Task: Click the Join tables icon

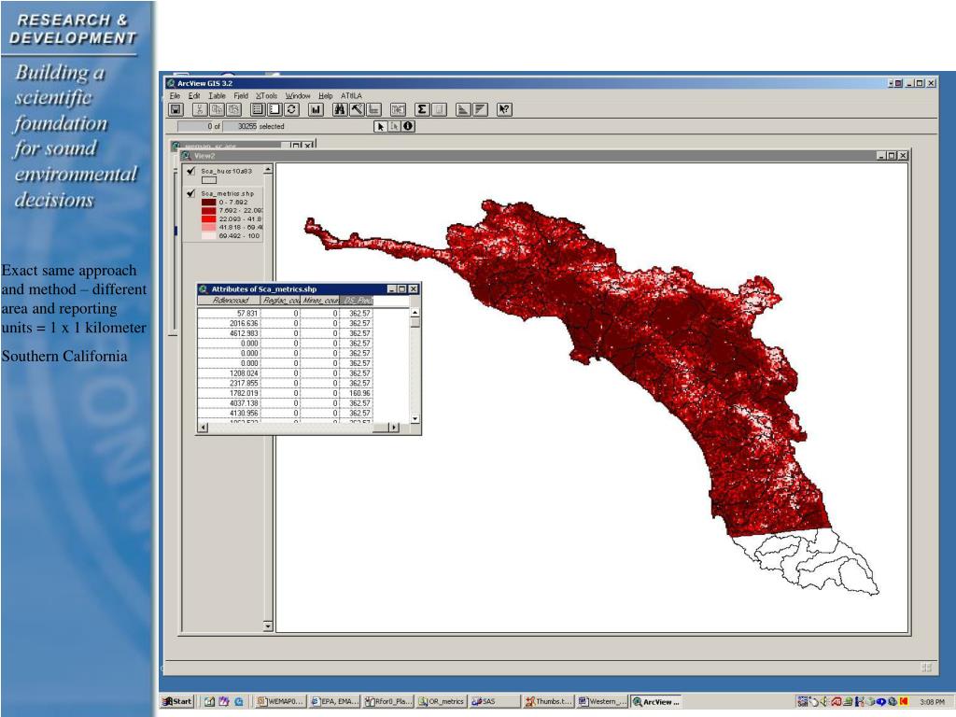Action: (x=398, y=110)
